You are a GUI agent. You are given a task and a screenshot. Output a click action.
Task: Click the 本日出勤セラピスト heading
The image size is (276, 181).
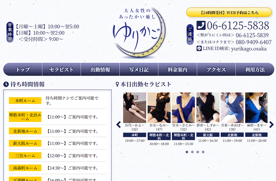(146, 84)
